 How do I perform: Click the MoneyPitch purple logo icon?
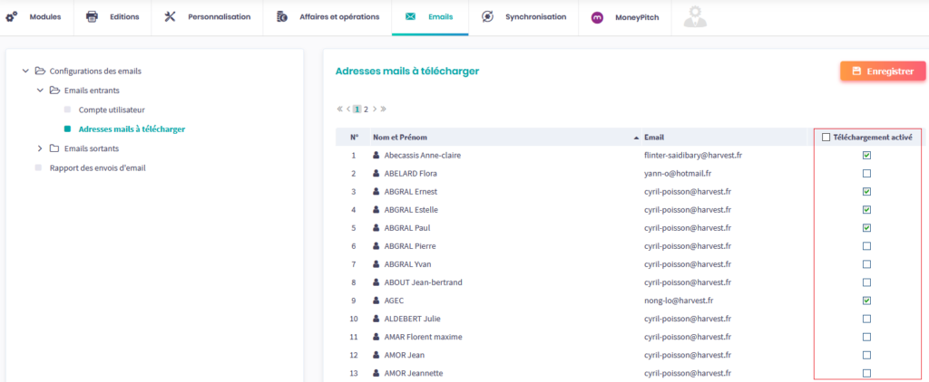597,17
